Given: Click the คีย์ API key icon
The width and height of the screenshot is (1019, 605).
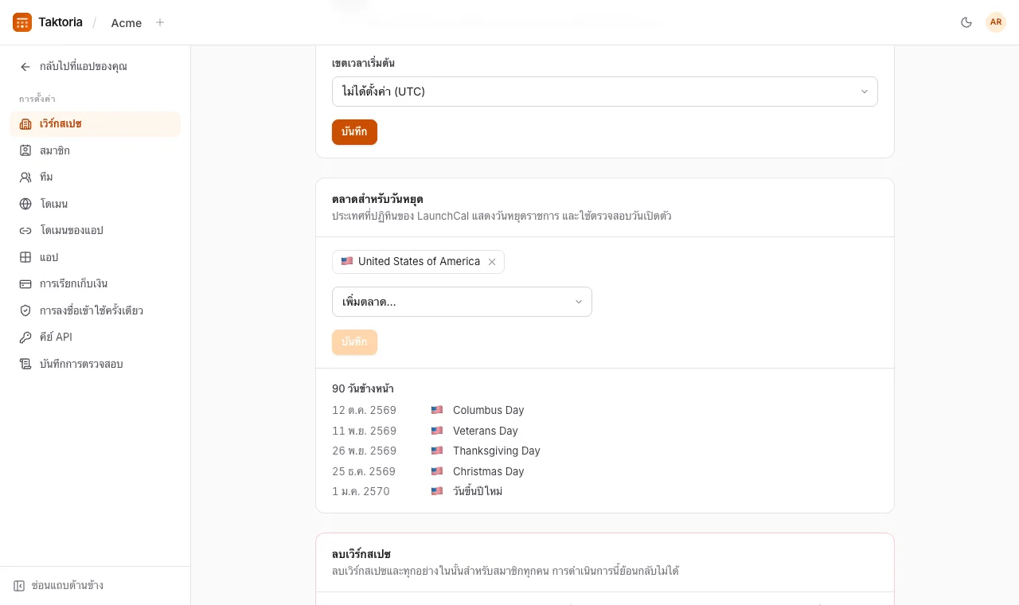Looking at the screenshot, I should (x=25, y=337).
